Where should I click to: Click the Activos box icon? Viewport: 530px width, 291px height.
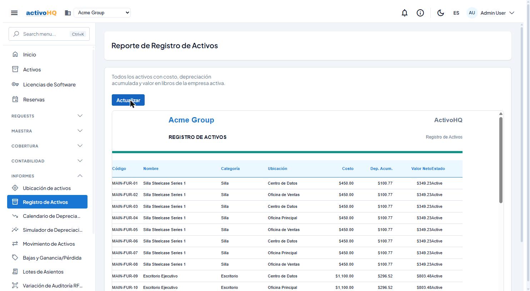click(x=15, y=69)
